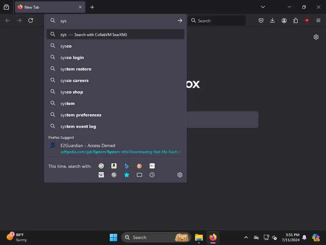Search this time with eBay
Screen dimensions: 326x245
coord(152,166)
